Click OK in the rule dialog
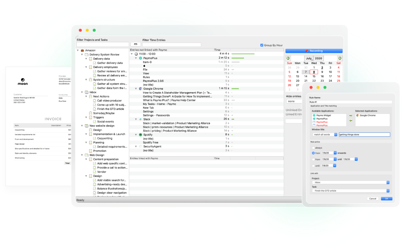The image size is (402, 248). pos(387,199)
